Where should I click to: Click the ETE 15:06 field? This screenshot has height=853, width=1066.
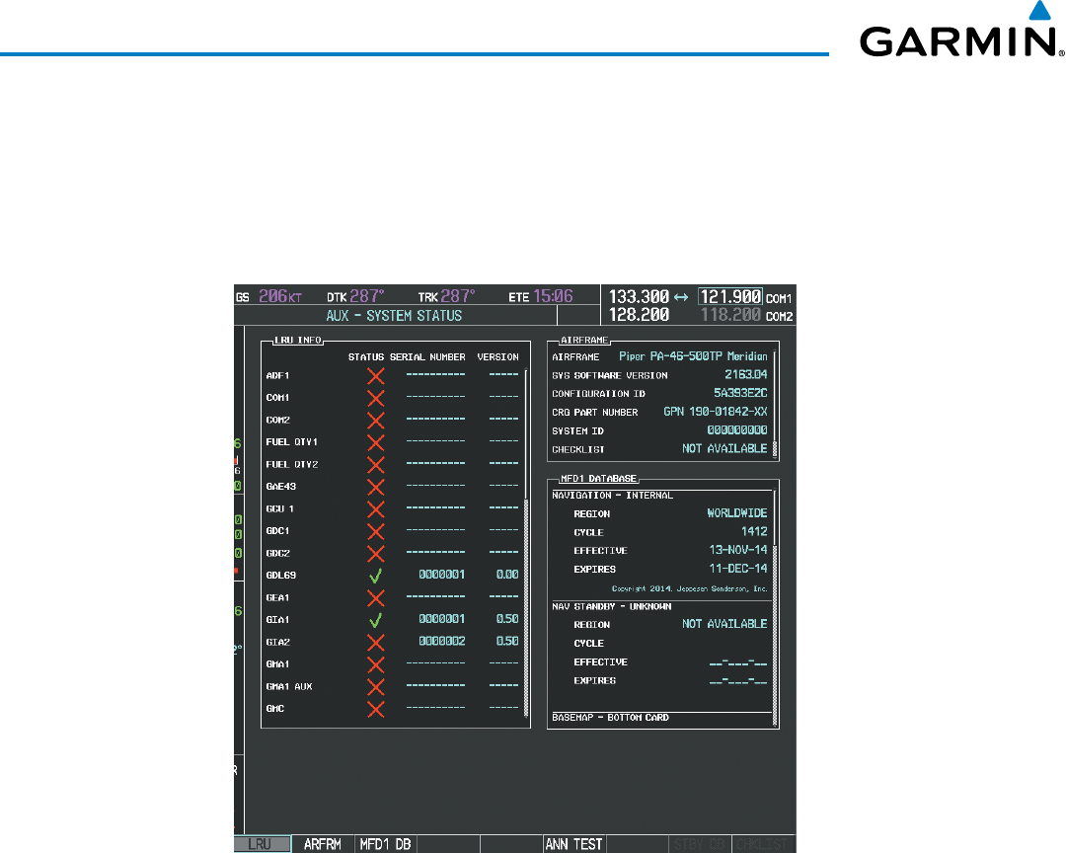click(x=541, y=296)
